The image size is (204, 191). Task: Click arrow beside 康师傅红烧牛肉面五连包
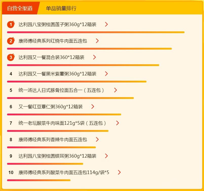(97, 41)
